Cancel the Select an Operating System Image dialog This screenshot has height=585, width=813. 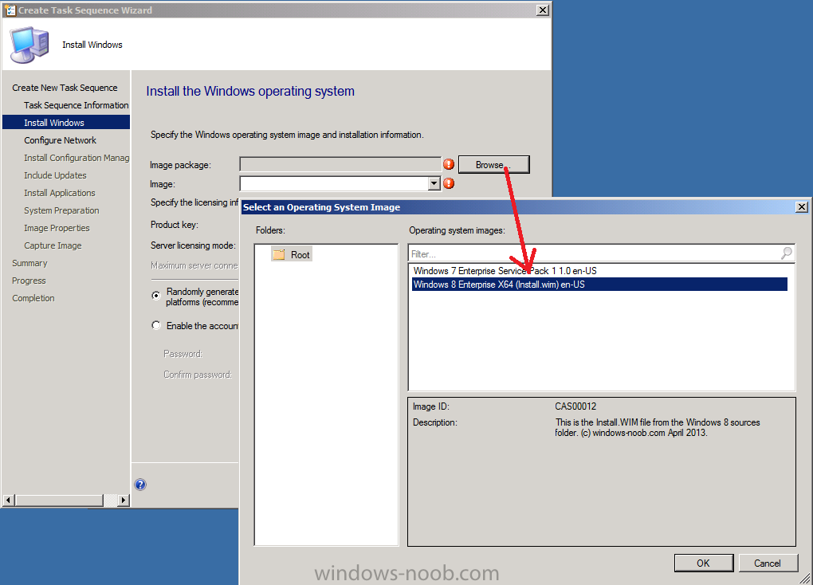tap(768, 563)
